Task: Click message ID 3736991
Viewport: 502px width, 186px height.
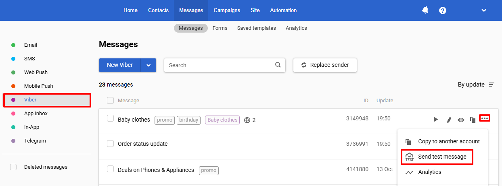Action: click(x=357, y=144)
